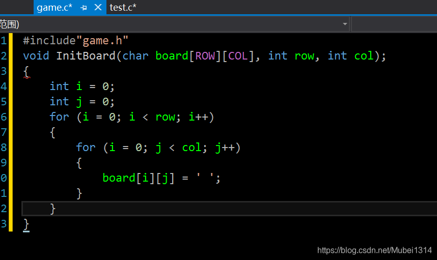The height and width of the screenshot is (260, 437).
Task: Toggle pin on game.c tab
Action: tap(84, 8)
